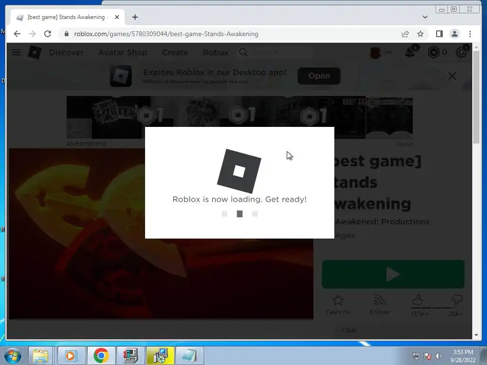
Task: Open the Chrome side panel icon
Action: point(439,34)
